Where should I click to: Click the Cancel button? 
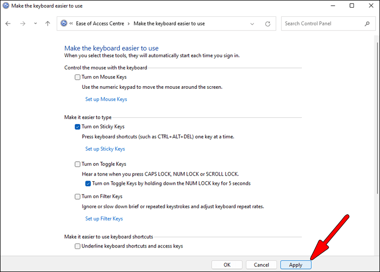point(261,265)
